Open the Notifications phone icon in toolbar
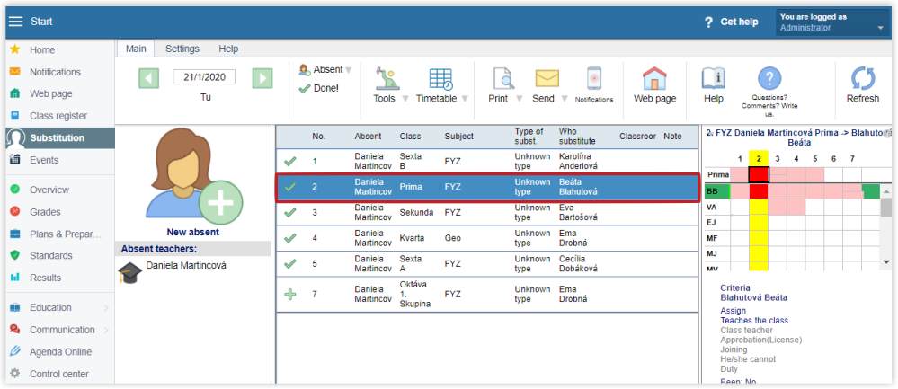Image resolution: width=898 pixels, height=389 pixels. click(x=594, y=79)
